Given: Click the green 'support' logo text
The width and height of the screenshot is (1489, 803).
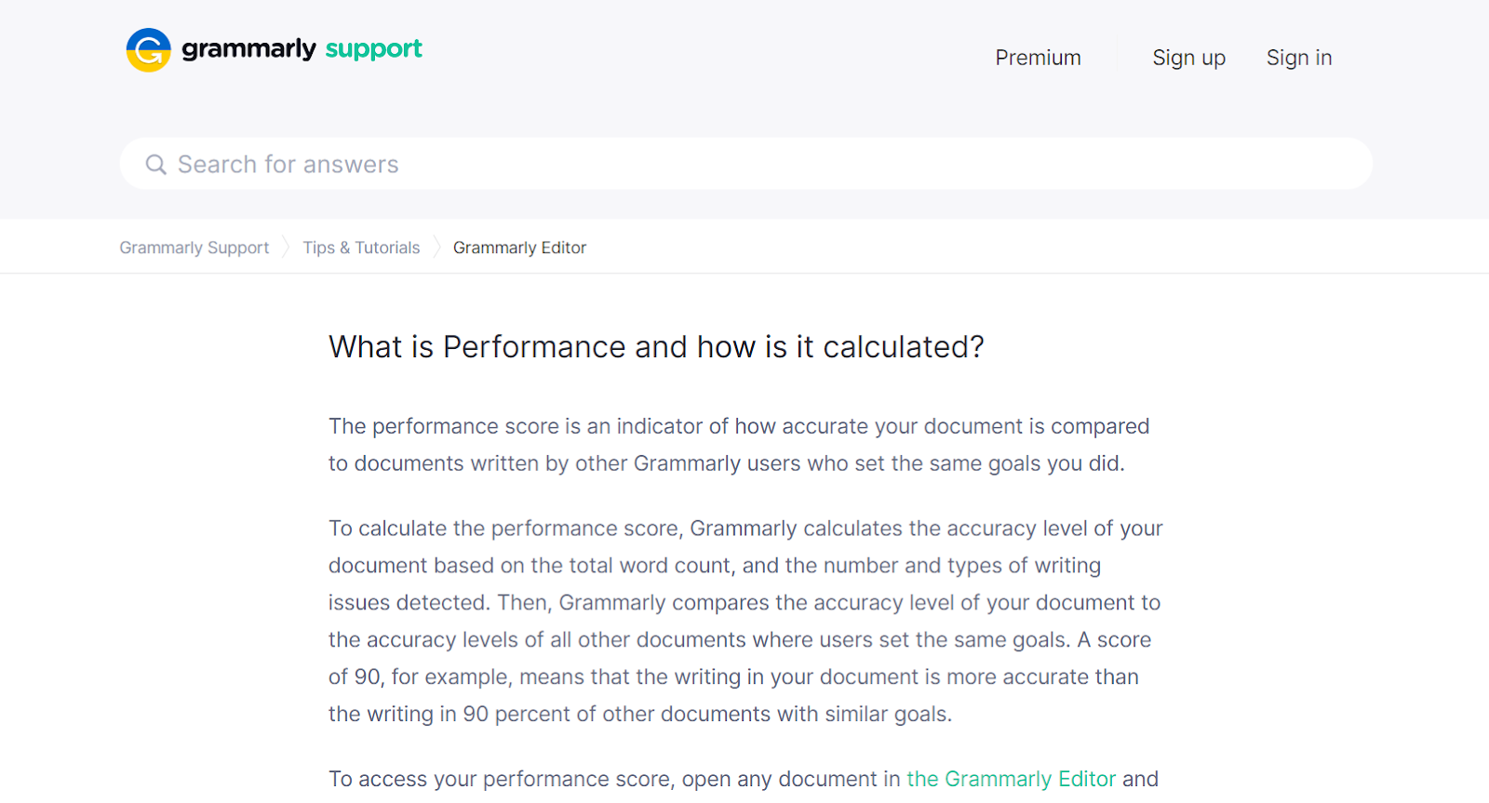Looking at the screenshot, I should 373,48.
